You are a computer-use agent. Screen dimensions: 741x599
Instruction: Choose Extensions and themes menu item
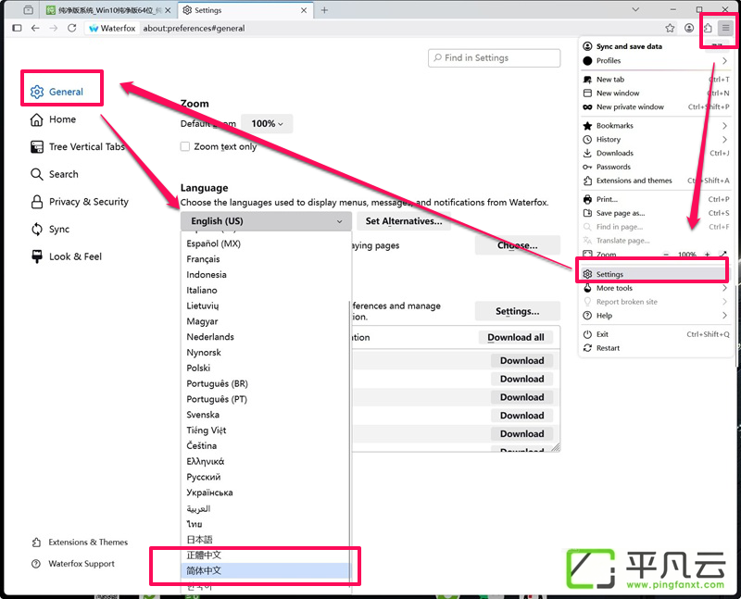click(656, 181)
